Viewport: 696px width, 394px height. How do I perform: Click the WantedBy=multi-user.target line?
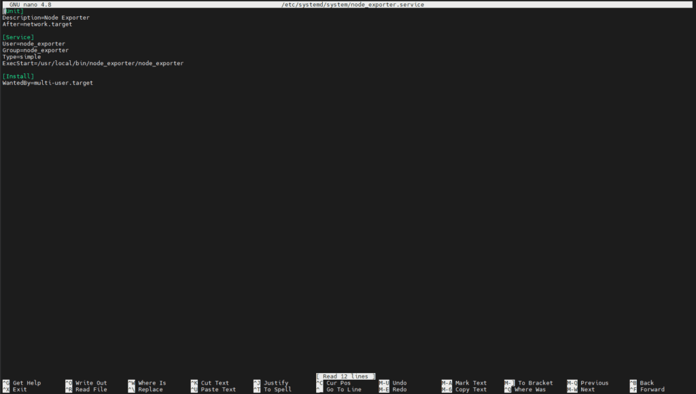point(49,82)
